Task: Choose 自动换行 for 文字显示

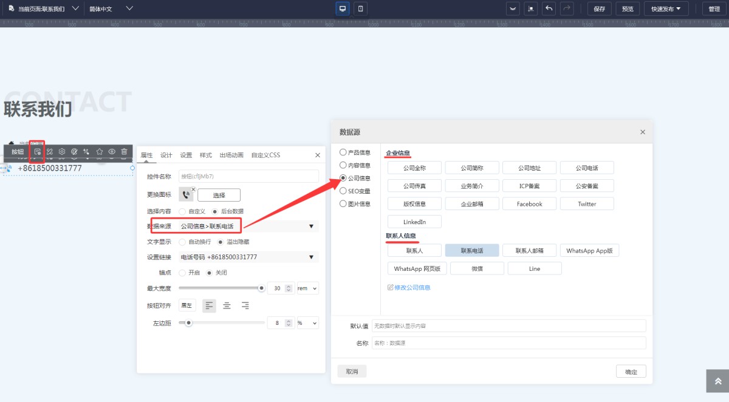Action: tap(182, 242)
